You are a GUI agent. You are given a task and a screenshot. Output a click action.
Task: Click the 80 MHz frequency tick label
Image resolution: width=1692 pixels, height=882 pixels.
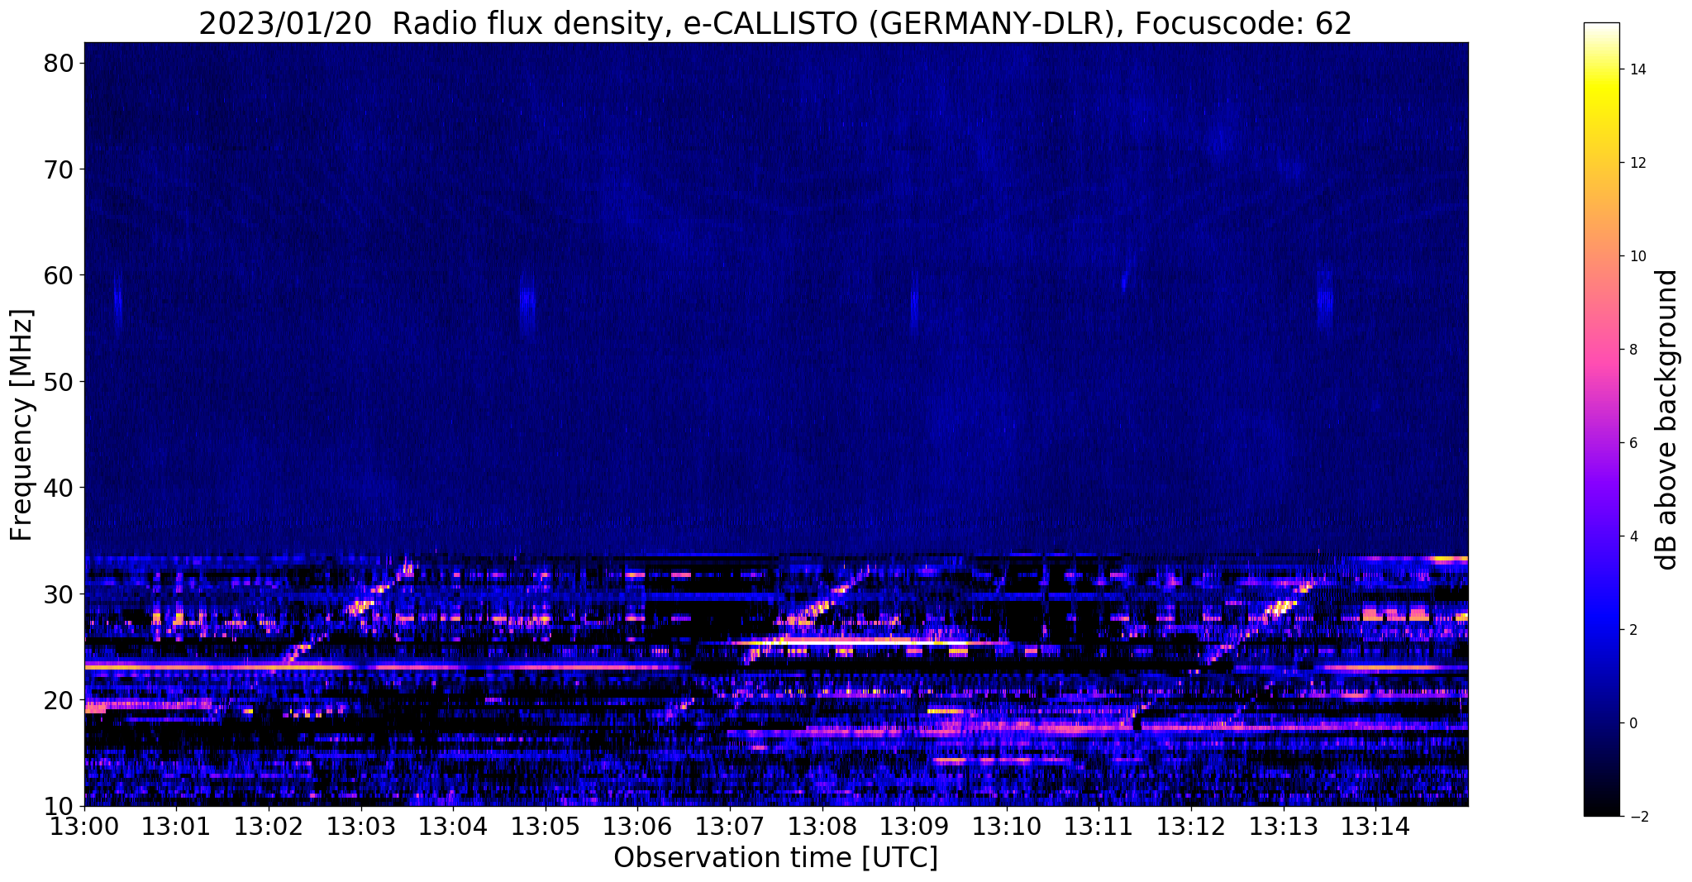click(60, 63)
